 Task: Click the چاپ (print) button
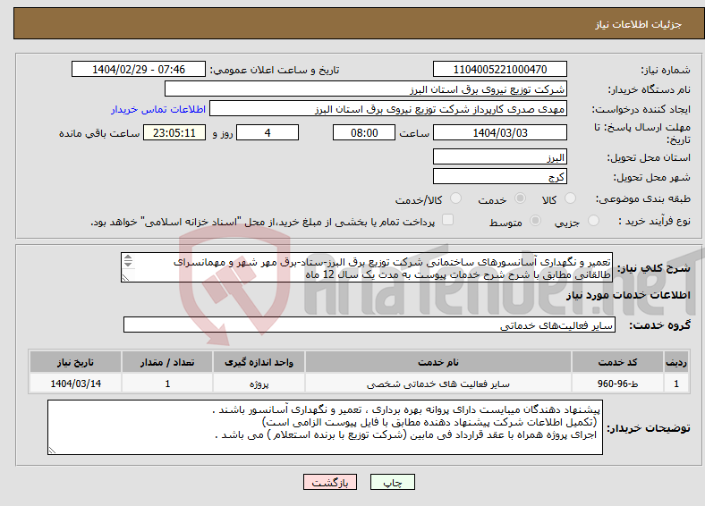click(x=392, y=482)
